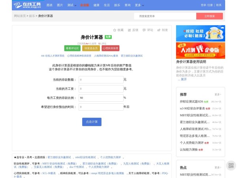Click the 评论 comment icon
This screenshot has width=237, height=178.
point(144,30)
